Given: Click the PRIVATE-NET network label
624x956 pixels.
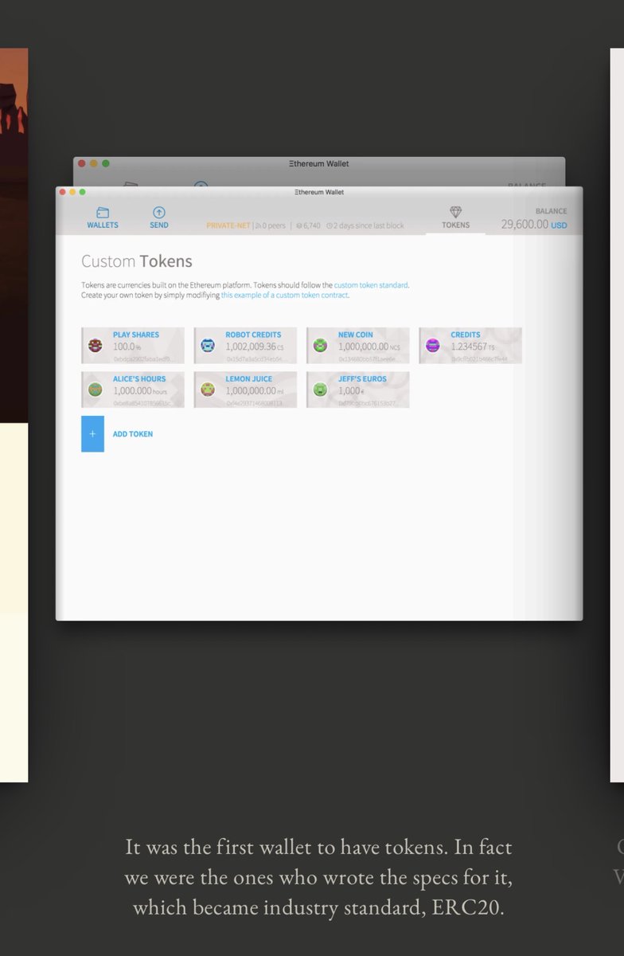Looking at the screenshot, I should pos(228,225).
